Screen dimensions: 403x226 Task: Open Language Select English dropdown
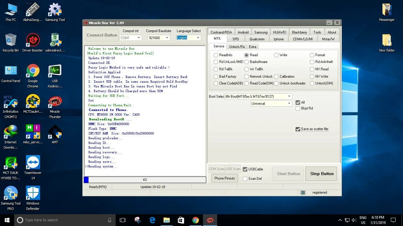coord(198,38)
